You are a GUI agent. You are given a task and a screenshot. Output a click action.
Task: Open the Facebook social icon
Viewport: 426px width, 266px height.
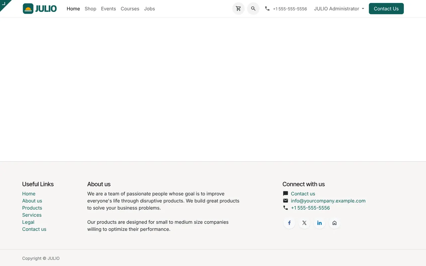pos(289,223)
